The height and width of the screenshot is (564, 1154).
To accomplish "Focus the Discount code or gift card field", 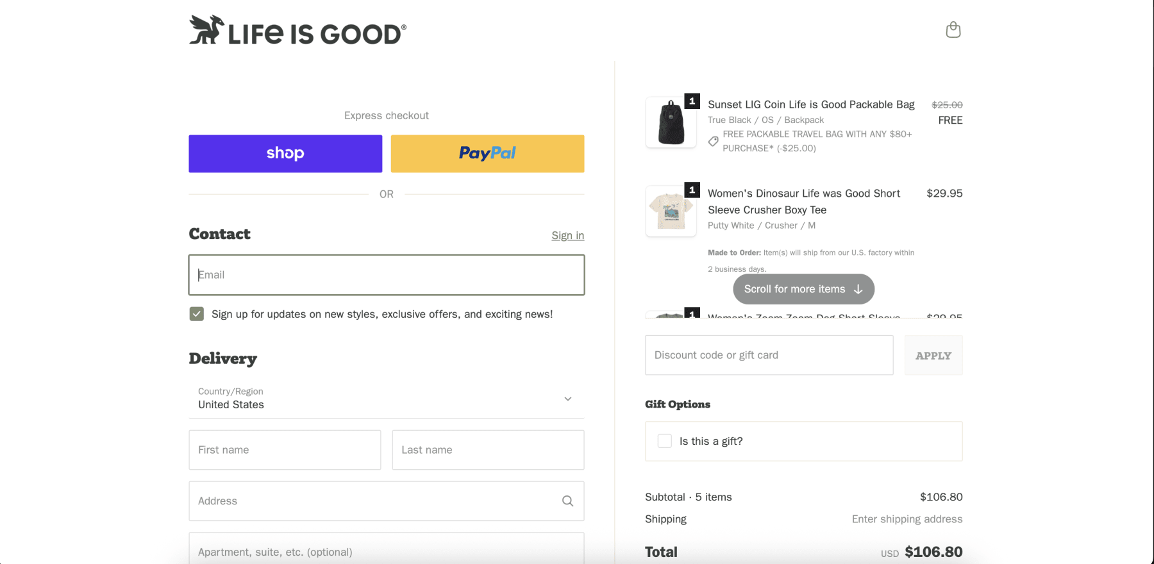I will coord(768,355).
